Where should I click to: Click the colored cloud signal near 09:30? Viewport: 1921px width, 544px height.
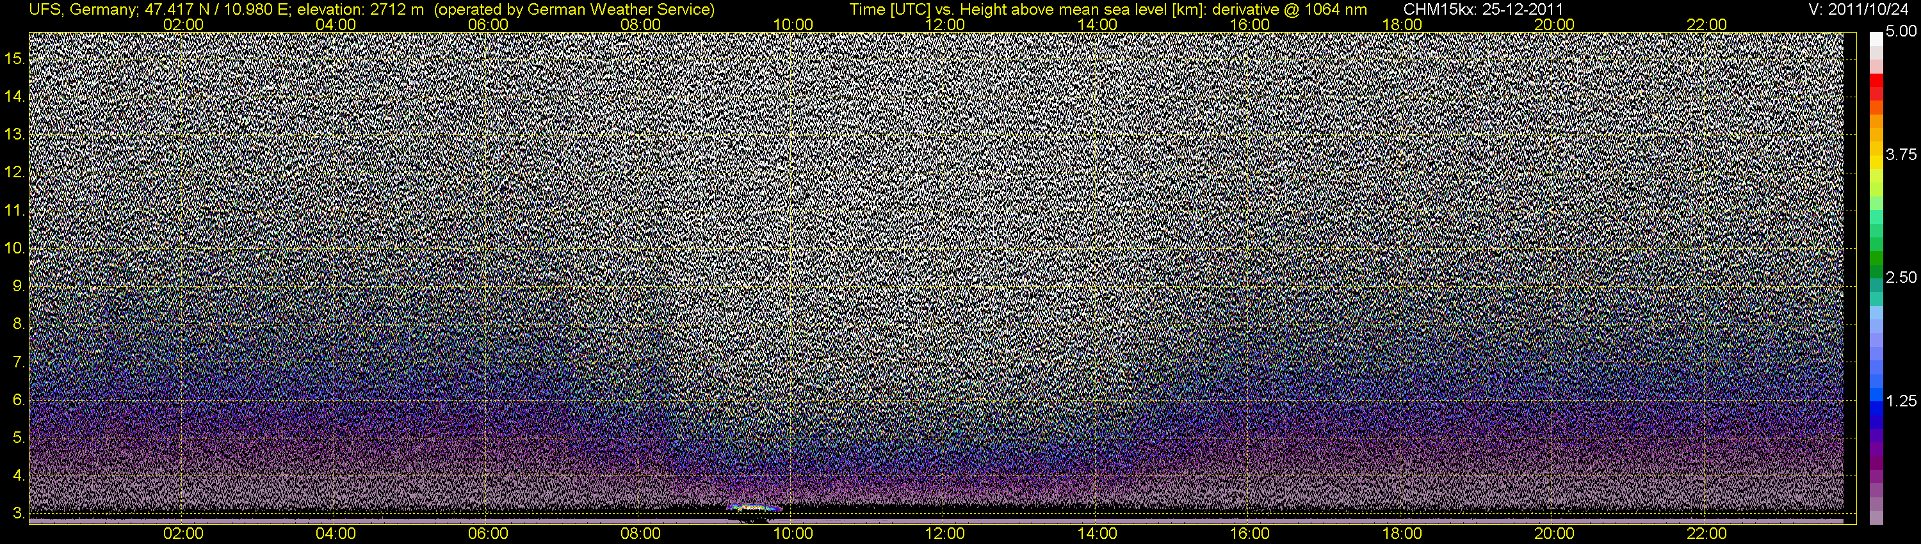(x=754, y=508)
